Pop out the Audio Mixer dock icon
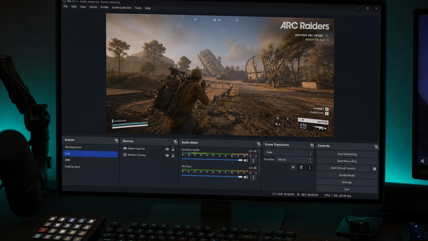The height and width of the screenshot is (241, 428). click(x=258, y=144)
